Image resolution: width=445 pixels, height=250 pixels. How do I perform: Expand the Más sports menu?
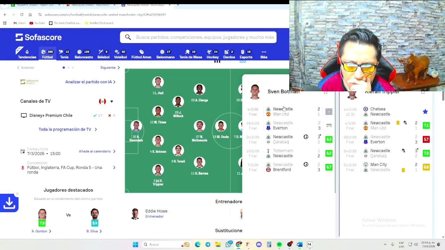[264, 54]
